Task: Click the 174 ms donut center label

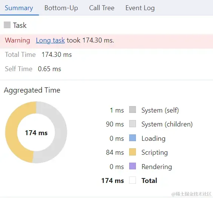Action: (36, 133)
